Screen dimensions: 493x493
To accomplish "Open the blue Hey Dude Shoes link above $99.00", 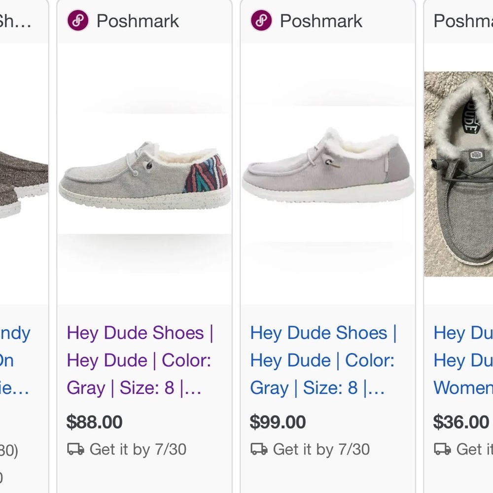I will 323,360.
